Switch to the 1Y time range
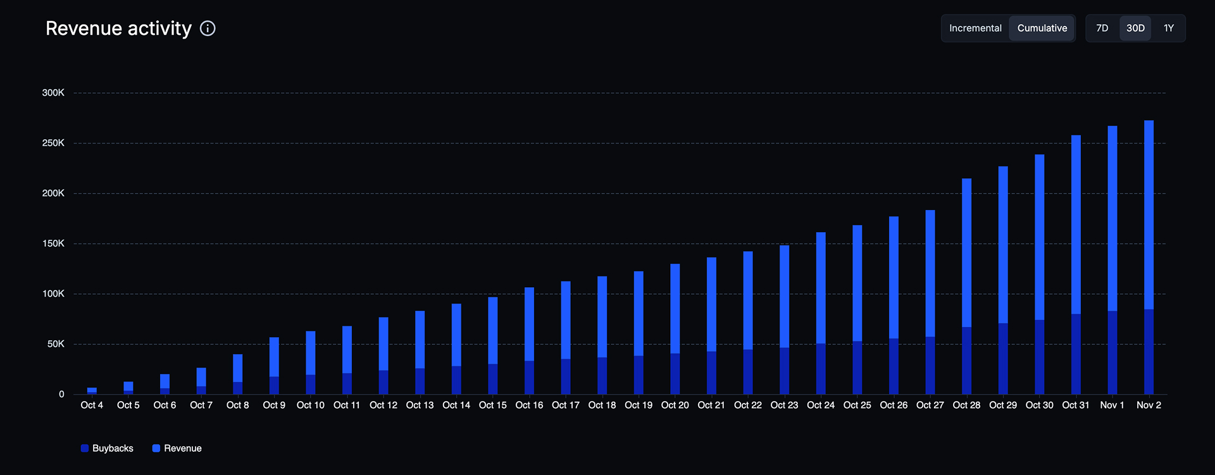1215x475 pixels. [x=1168, y=28]
